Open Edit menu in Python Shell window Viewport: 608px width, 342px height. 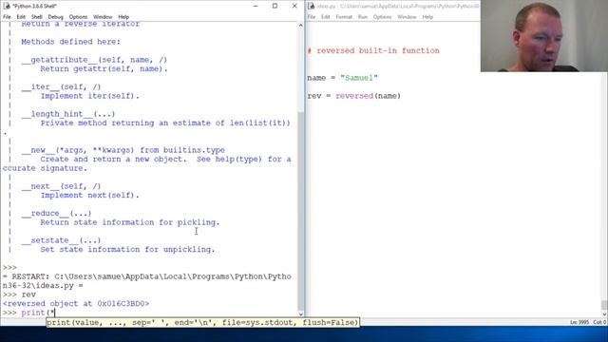click(x=21, y=17)
